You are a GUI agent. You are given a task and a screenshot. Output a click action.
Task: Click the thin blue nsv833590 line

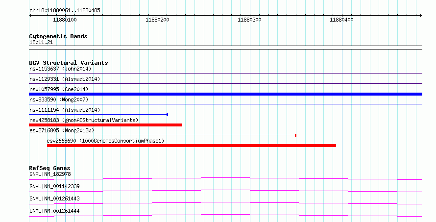225,104
